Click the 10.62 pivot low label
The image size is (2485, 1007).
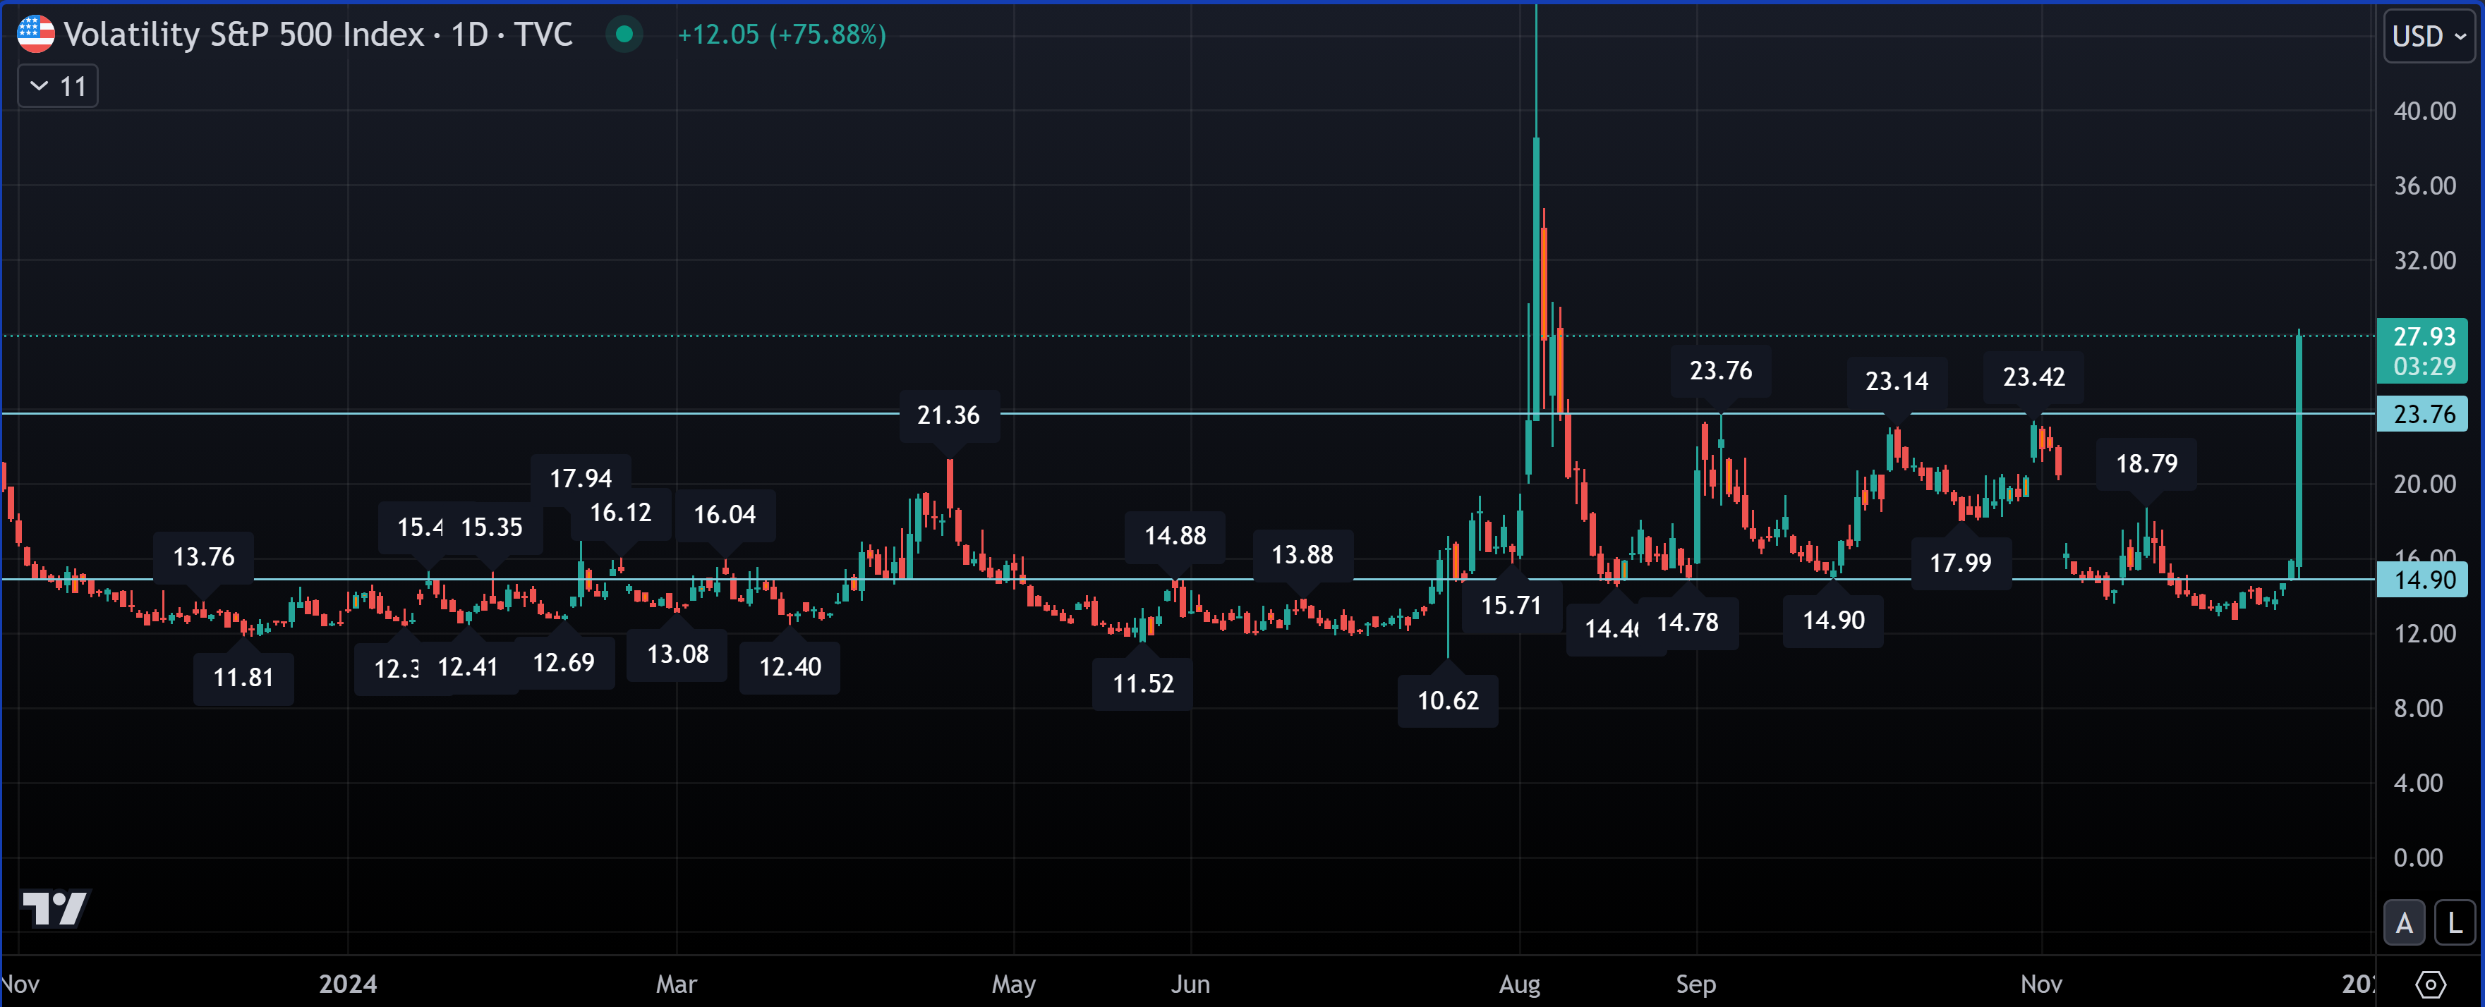pos(1448,701)
